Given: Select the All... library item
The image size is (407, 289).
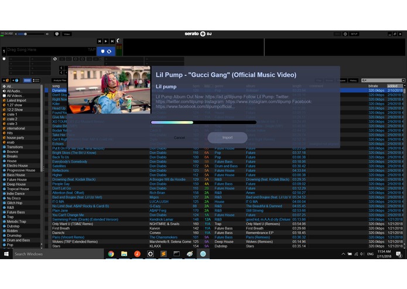Looking at the screenshot, I should [20, 87].
